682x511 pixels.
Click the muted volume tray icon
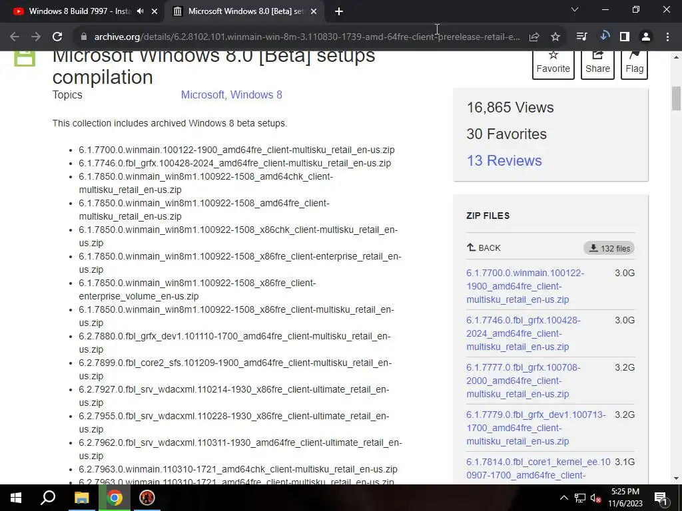tap(595, 498)
